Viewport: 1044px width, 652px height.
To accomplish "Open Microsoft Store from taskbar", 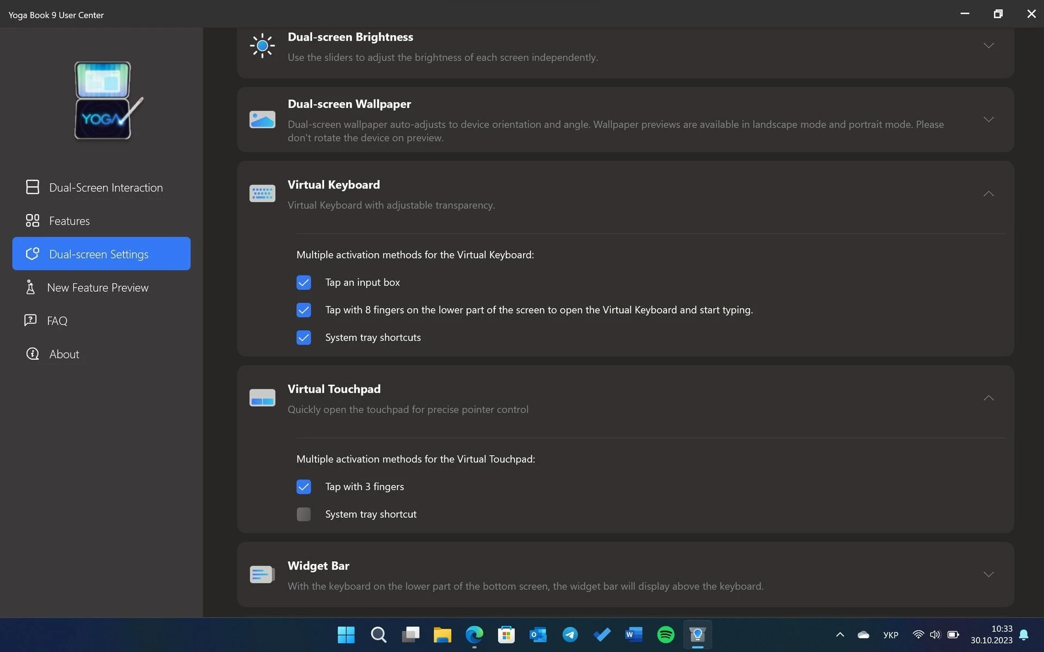I will (x=506, y=635).
